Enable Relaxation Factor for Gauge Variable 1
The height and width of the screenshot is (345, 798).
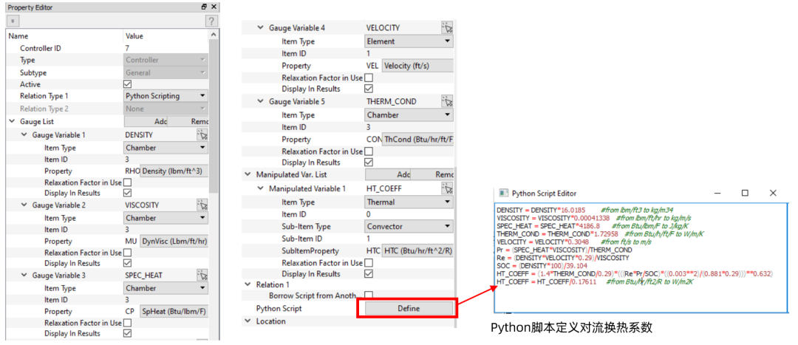128,182
